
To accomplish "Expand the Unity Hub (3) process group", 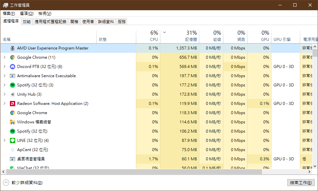I will 4,94.
